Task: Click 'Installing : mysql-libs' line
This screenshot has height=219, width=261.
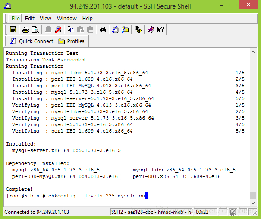Action: pos(80,73)
